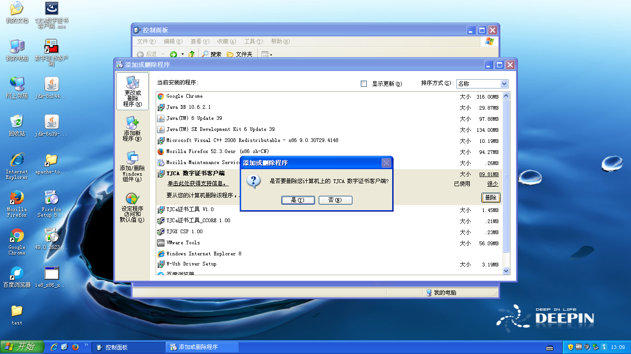Select jdk-8u144 installer desktop icon
This screenshot has height=354, width=631.
[x=52, y=88]
